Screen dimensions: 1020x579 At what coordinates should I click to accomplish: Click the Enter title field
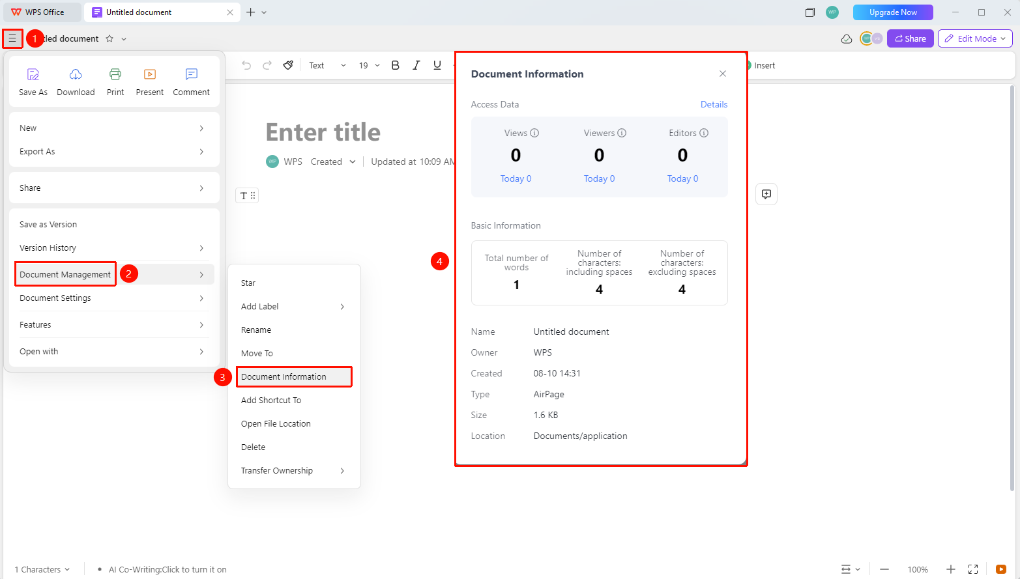[x=323, y=132]
